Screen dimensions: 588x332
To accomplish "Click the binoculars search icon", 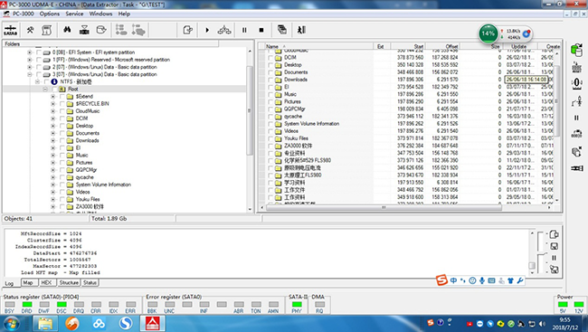I will pos(67,30).
